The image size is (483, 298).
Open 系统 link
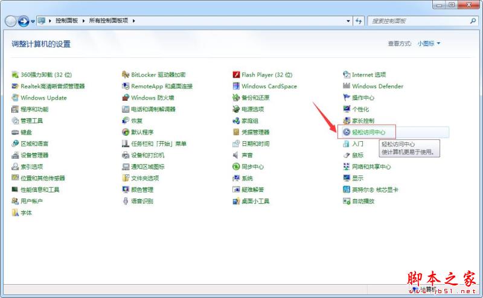247,178
